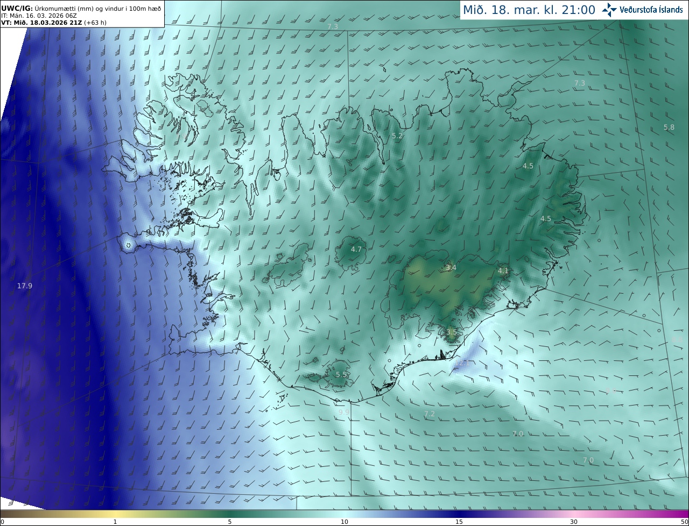
Task: Select the 'Mið. 18. mar. kl. 21:00' timestamp
Action: [529, 10]
